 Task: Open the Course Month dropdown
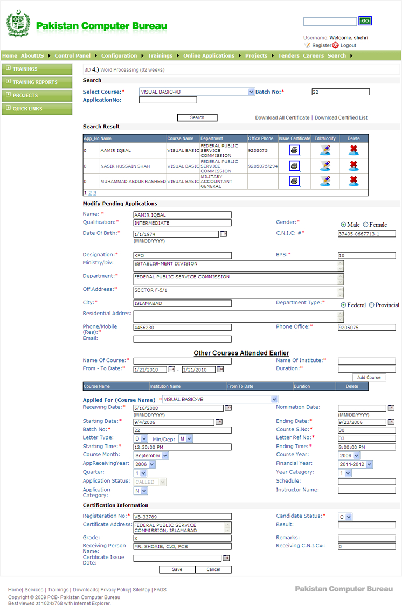(x=151, y=456)
